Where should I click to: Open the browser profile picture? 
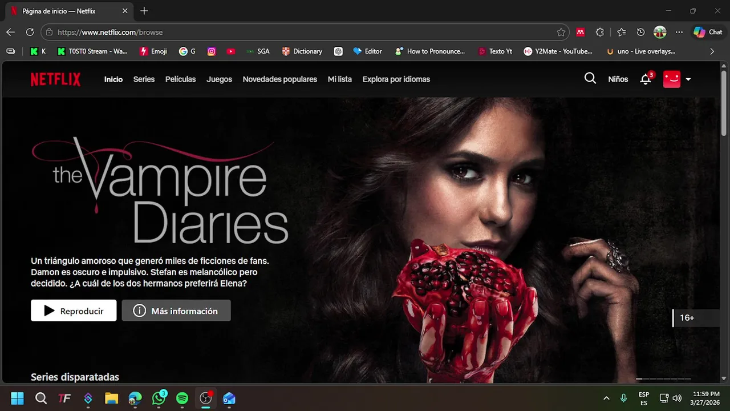click(660, 33)
